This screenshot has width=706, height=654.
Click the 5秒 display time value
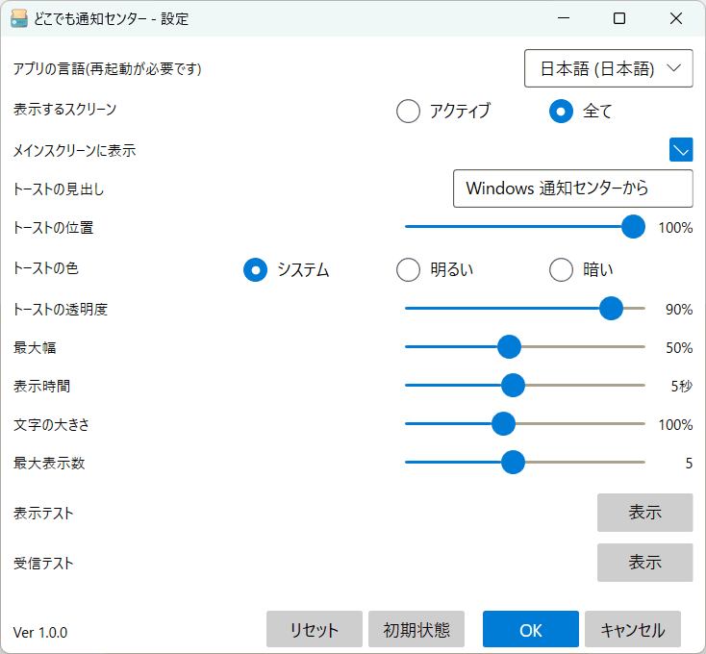coord(682,387)
